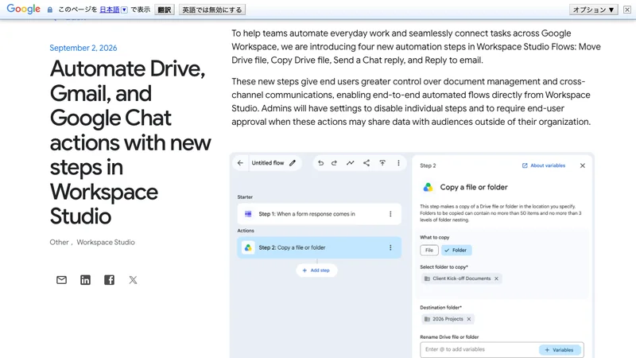The width and height of the screenshot is (636, 358).
Task: Share the article via email icon
Action: (x=62, y=280)
